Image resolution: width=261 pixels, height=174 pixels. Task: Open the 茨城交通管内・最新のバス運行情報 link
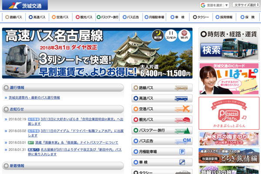click(34, 98)
